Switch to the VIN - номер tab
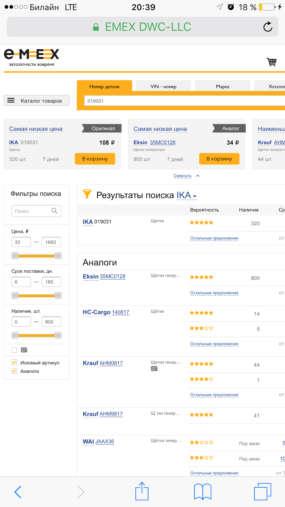285x507 pixels. coord(164,86)
